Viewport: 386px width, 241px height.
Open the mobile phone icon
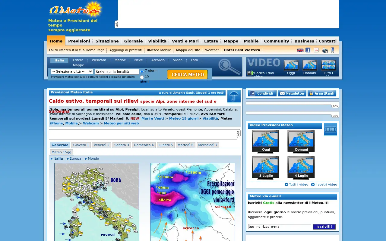(333, 50)
